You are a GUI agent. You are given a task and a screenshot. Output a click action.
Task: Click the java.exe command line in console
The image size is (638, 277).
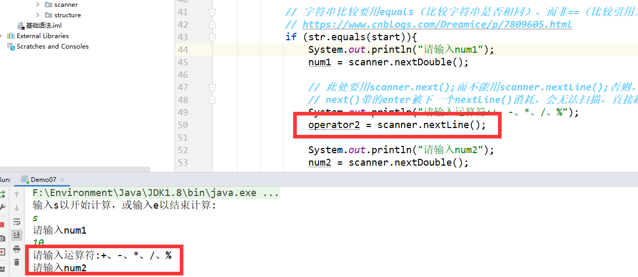156,193
